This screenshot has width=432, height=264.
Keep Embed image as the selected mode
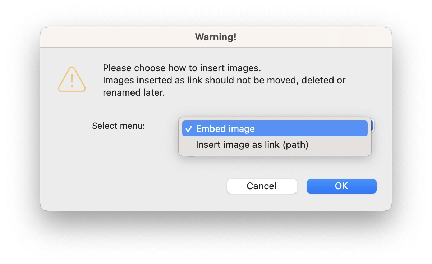tap(226, 128)
